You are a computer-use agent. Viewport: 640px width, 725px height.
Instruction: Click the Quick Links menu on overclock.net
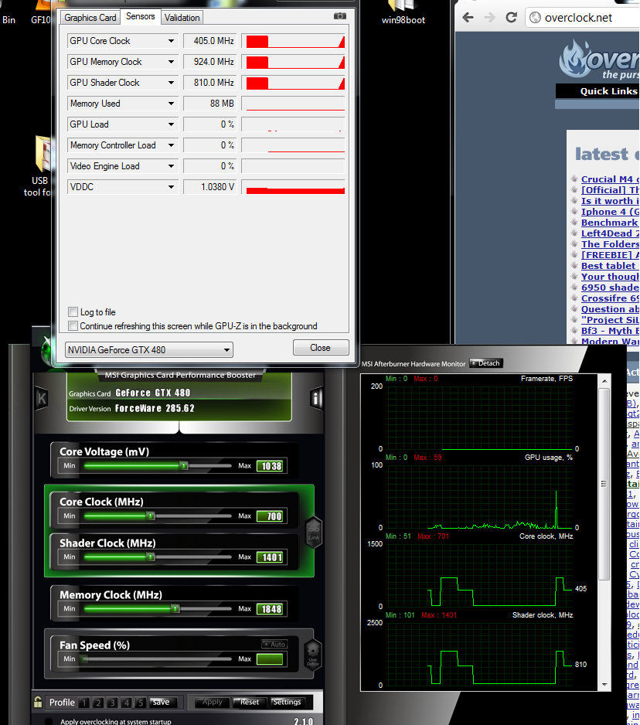(608, 91)
